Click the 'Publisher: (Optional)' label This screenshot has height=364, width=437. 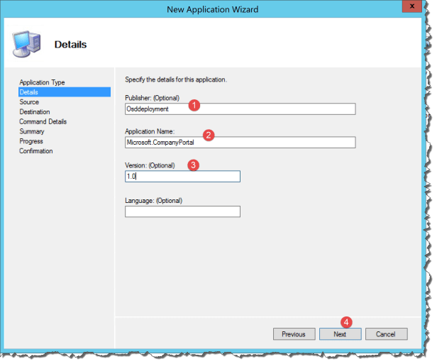152,98
